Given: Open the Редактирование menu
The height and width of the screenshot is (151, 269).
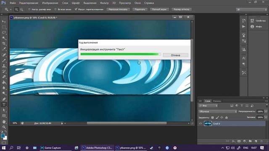Looking at the screenshot, I should click(29, 3).
